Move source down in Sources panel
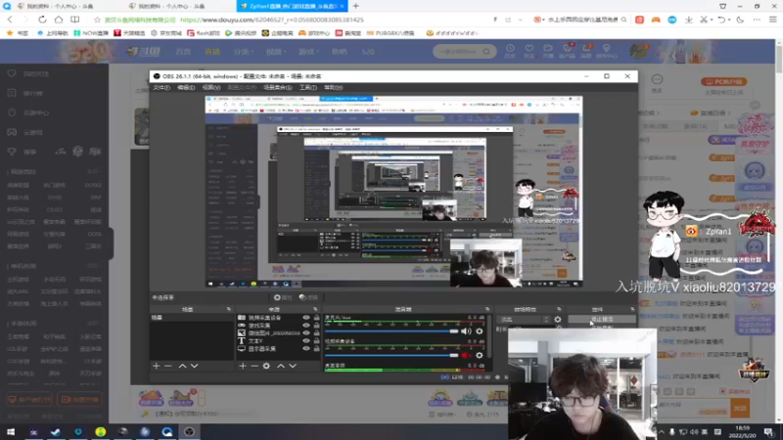783x440 pixels. [293, 366]
